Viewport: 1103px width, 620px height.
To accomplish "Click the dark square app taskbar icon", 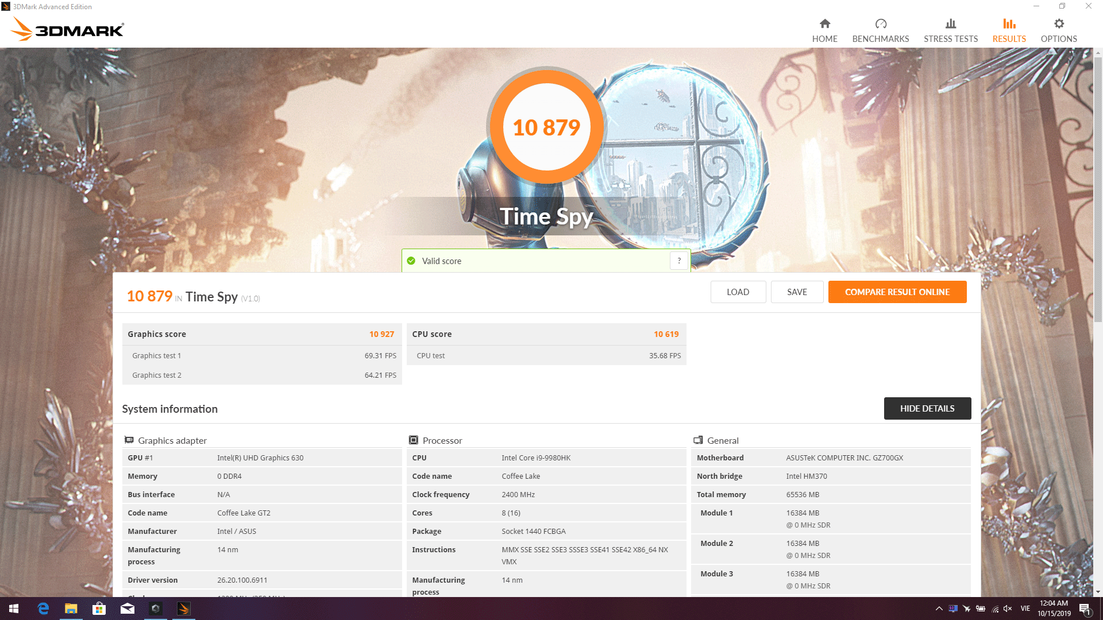I will click(x=156, y=609).
